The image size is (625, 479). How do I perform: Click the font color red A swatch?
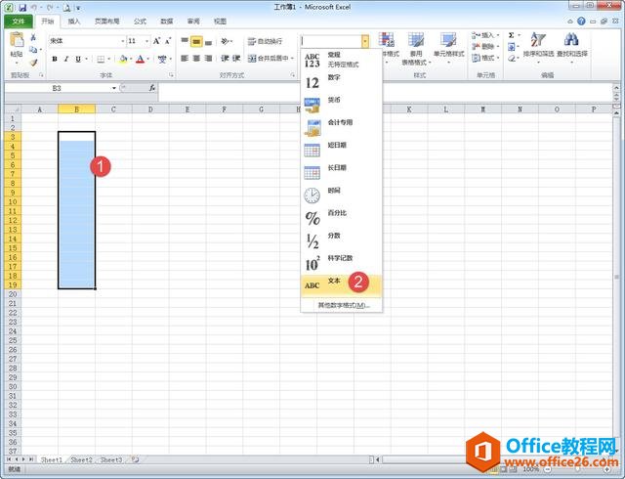click(140, 59)
